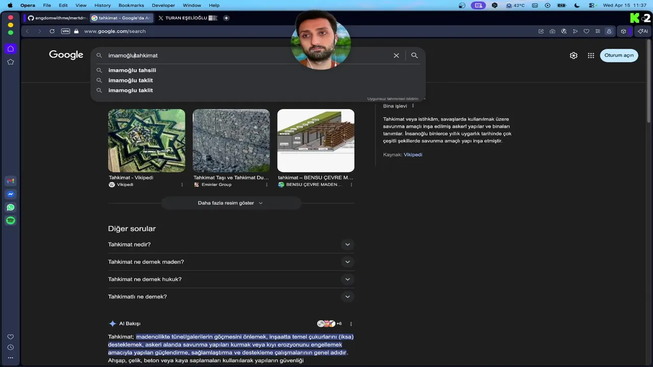Screen dimensions: 653x367
Task: Take a snapshot with the camera icon
Action: coord(552,31)
